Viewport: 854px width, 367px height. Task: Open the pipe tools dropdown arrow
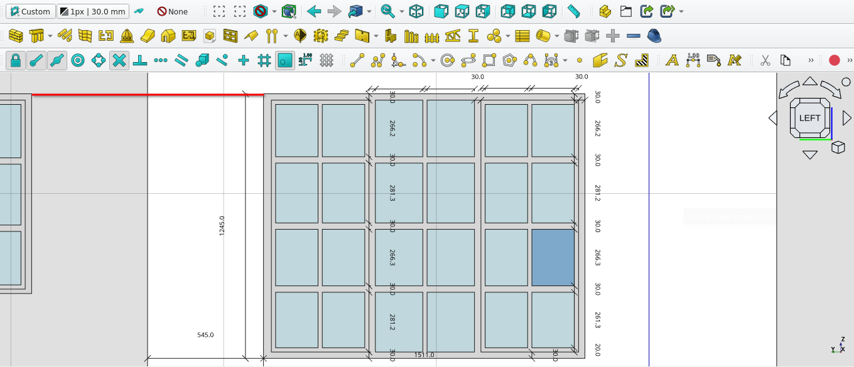pyautogui.click(x=556, y=36)
